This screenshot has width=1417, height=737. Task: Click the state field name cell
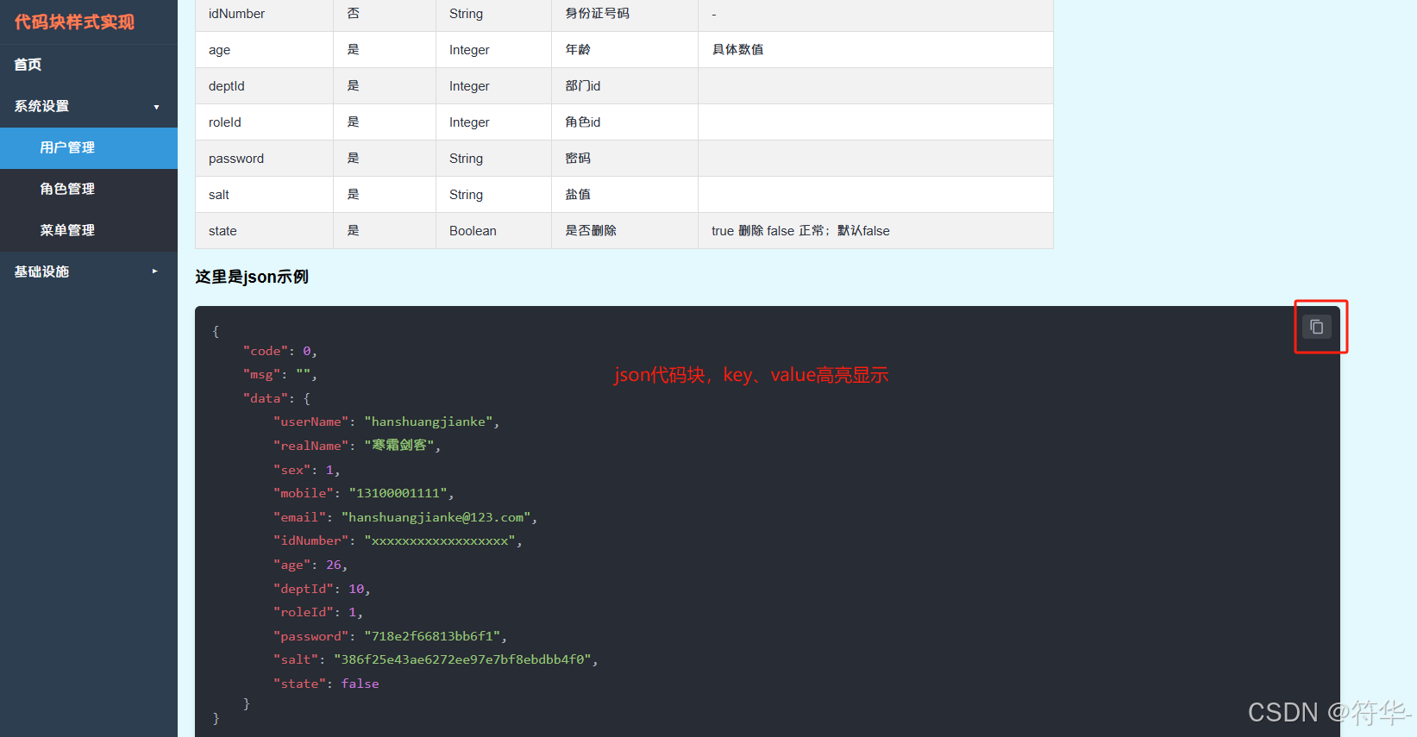[x=264, y=231]
